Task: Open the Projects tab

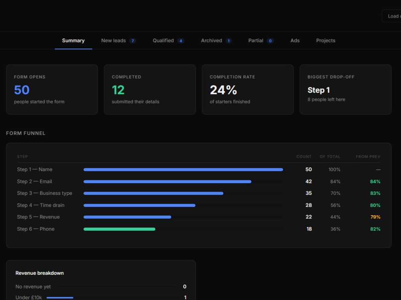Action: pyautogui.click(x=326, y=40)
